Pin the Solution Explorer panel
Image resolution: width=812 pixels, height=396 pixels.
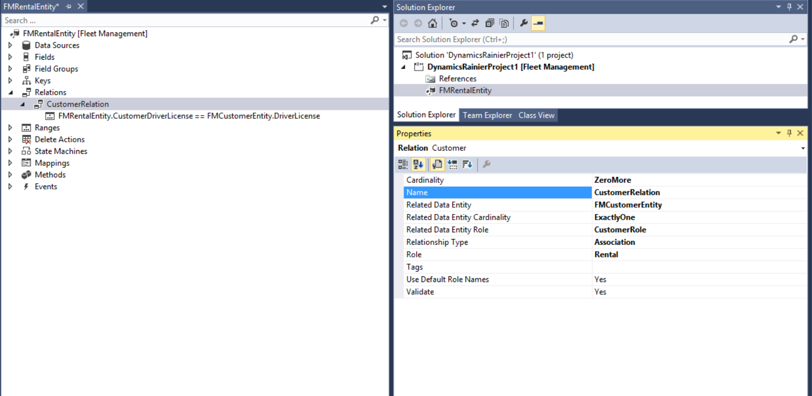[x=789, y=7]
